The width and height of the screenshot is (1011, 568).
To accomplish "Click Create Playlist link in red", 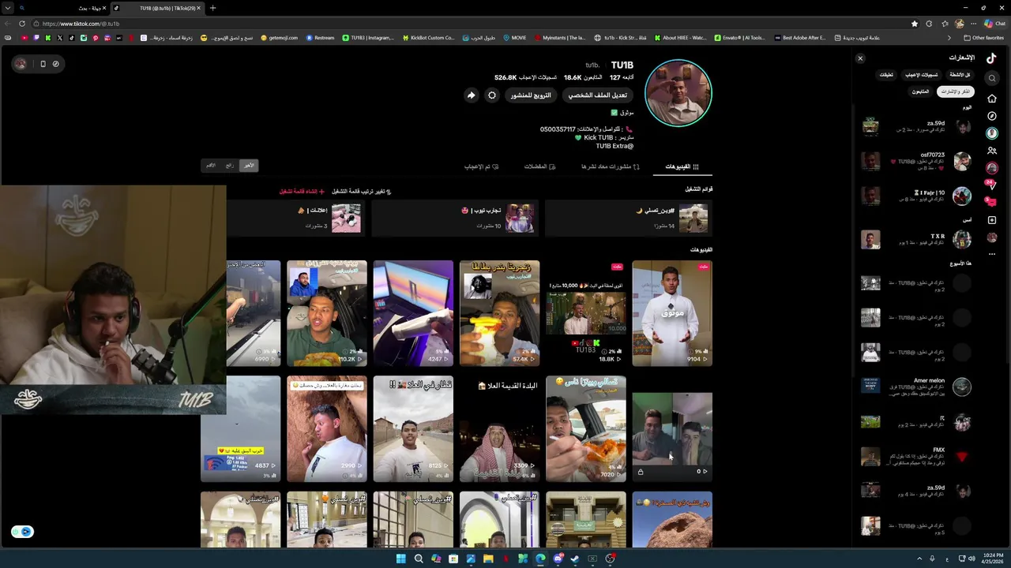I will point(302,192).
